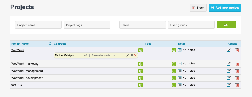
Task: Add tag to WebWork_development project
Action: click(x=174, y=78)
